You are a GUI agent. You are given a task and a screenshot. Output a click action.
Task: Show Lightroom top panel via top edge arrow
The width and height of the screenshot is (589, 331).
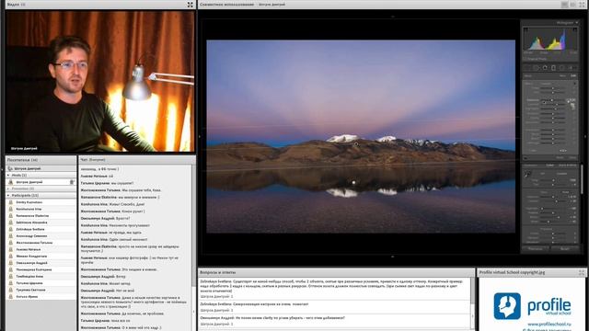[393, 17]
